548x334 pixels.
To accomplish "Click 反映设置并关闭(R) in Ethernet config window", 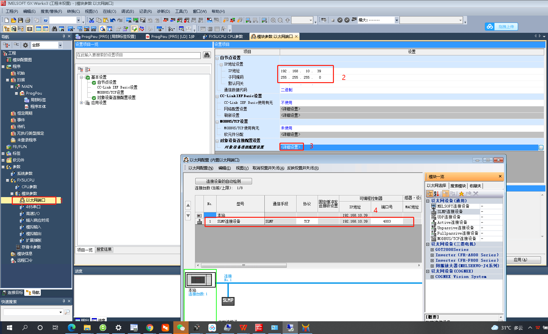I will (303, 168).
